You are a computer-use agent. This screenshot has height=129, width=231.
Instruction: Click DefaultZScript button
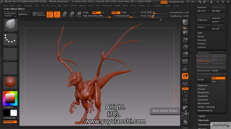click(x=176, y=2)
